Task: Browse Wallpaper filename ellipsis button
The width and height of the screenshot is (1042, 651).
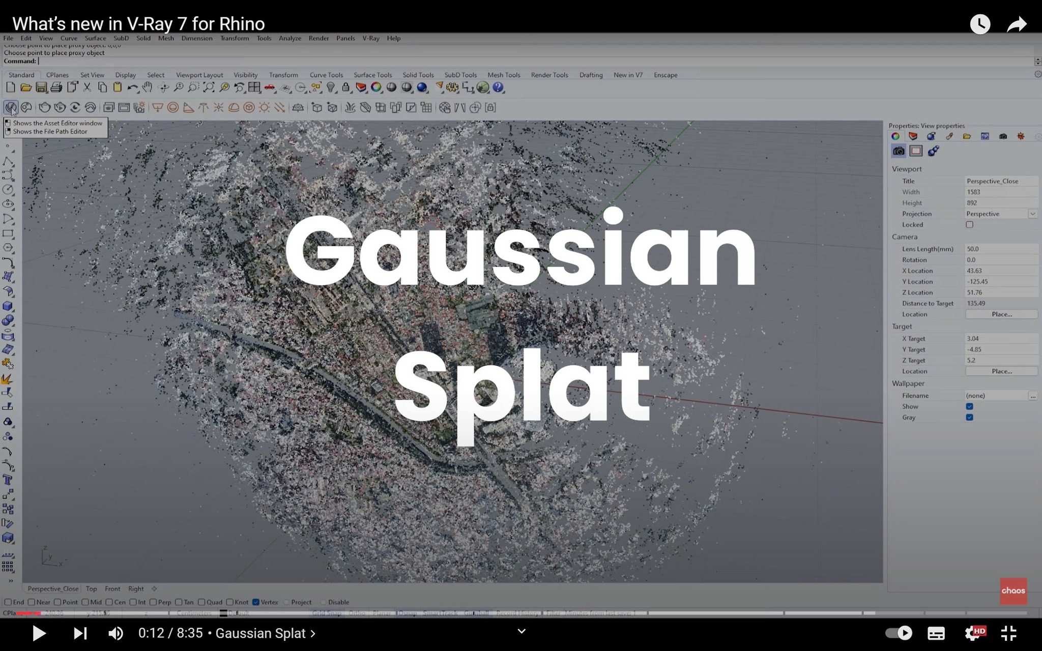Action: (1032, 396)
